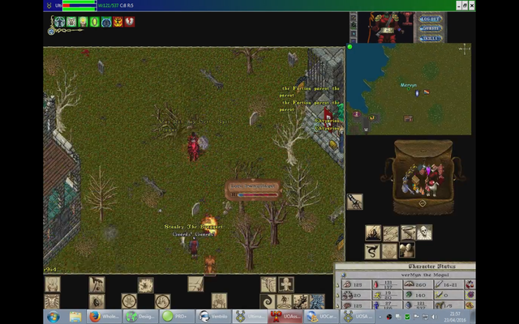Cast the spell with burning rock icon

(373, 232)
